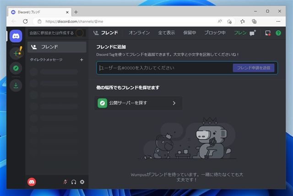Switch to the オンライン tab
Image resolution: width=293 pixels, height=196 pixels.
tap(139, 33)
